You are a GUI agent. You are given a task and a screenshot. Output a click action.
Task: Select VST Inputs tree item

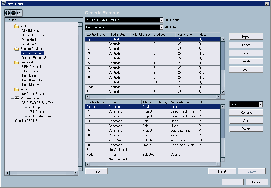click(36, 107)
